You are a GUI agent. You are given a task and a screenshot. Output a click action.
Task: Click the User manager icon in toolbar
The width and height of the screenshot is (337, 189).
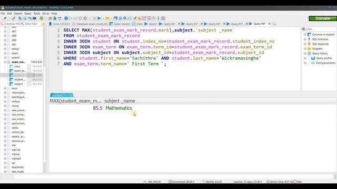pyautogui.click(x=50, y=18)
